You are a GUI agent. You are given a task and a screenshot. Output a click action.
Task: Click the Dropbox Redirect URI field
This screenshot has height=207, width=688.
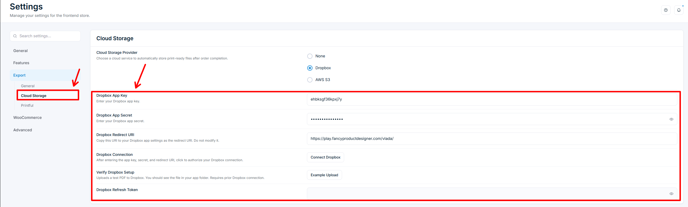(x=492, y=139)
